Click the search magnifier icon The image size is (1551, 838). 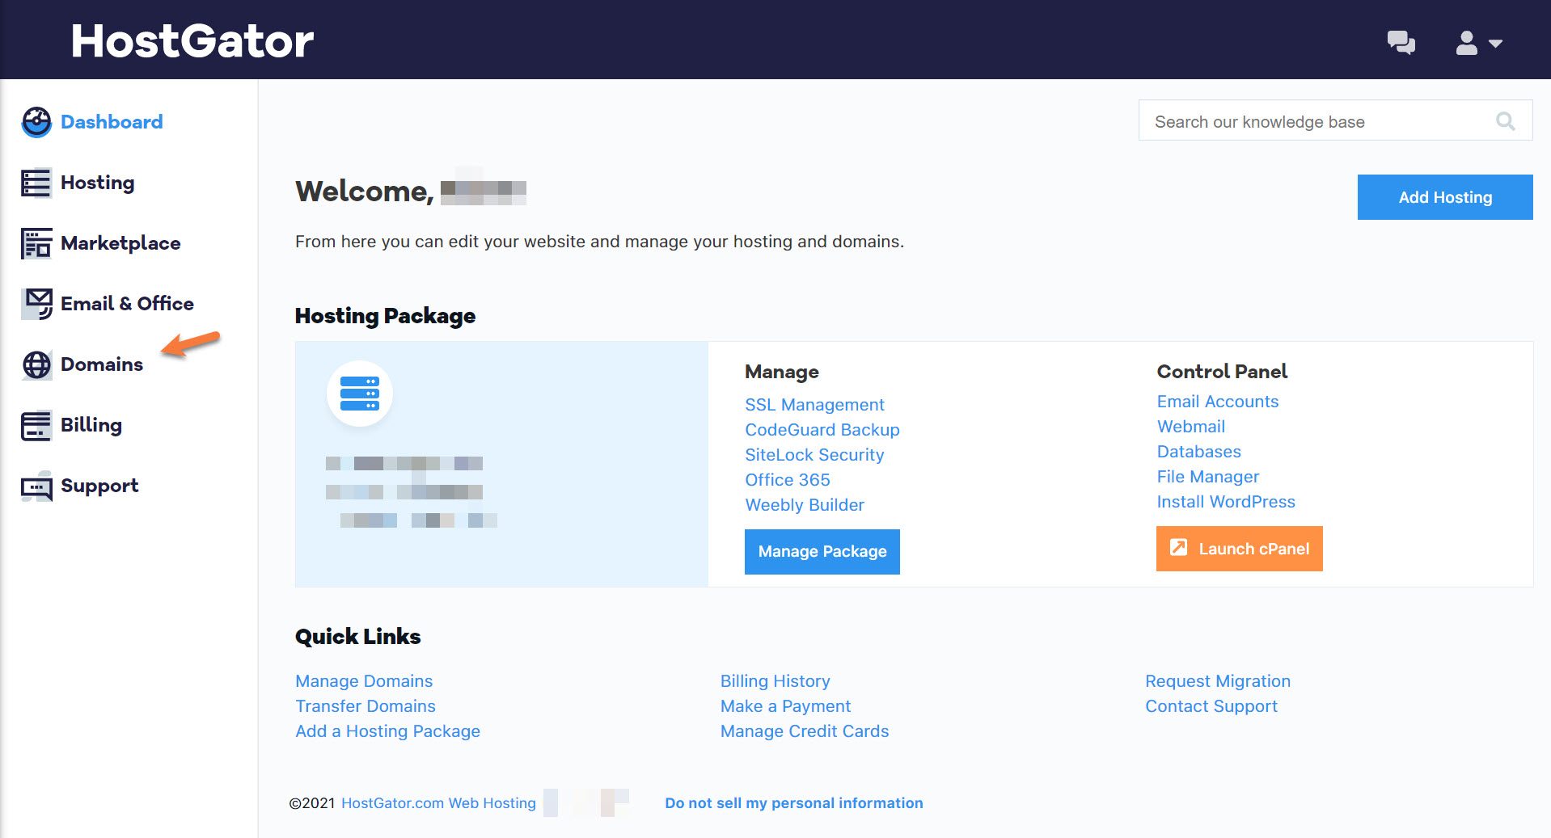1505,121
